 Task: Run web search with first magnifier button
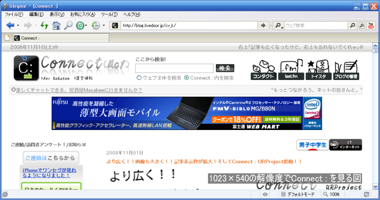point(352,25)
